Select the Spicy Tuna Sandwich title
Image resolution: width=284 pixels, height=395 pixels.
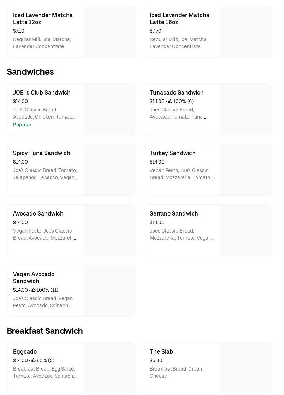(x=42, y=153)
